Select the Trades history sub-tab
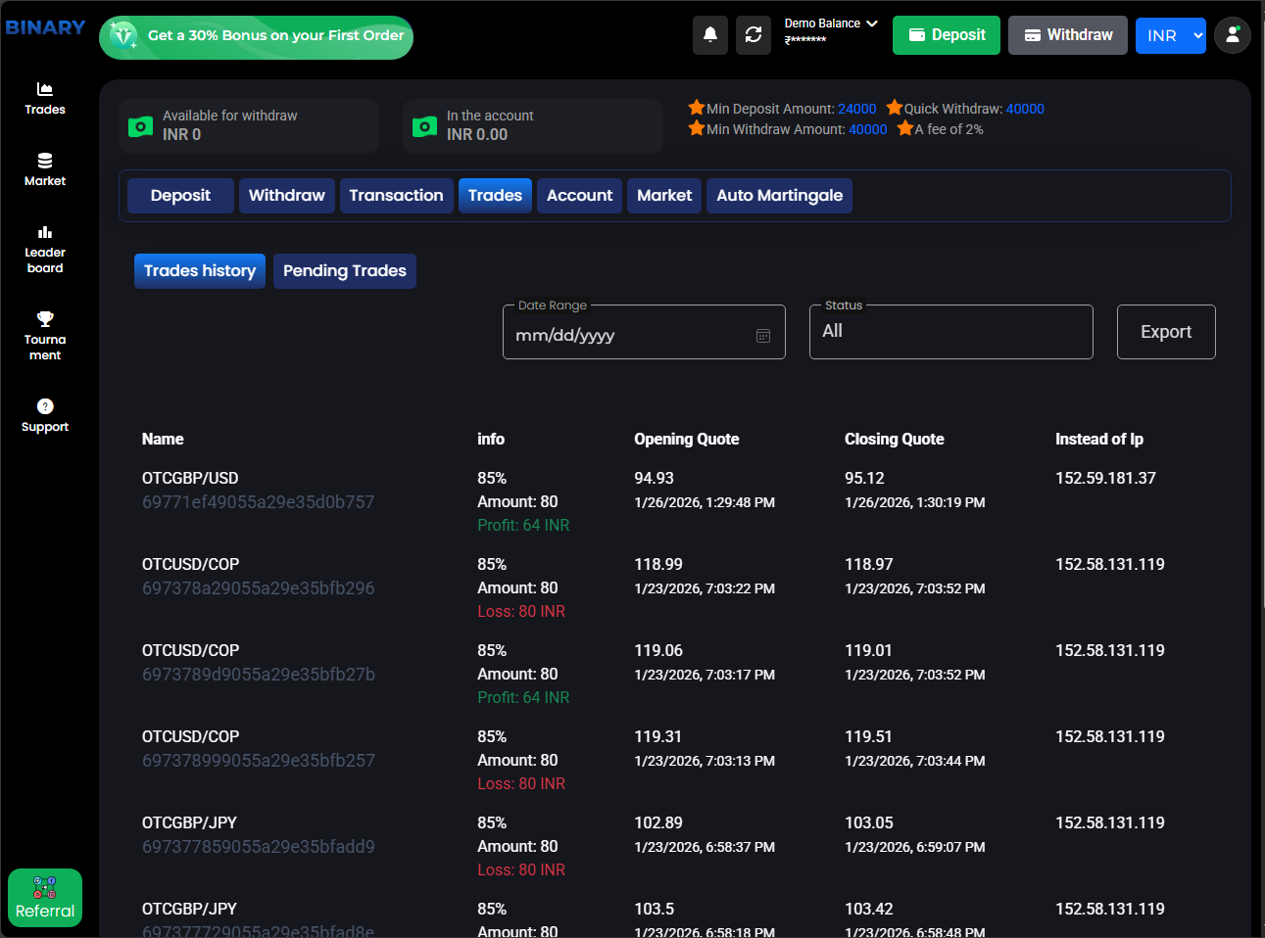 (x=200, y=271)
